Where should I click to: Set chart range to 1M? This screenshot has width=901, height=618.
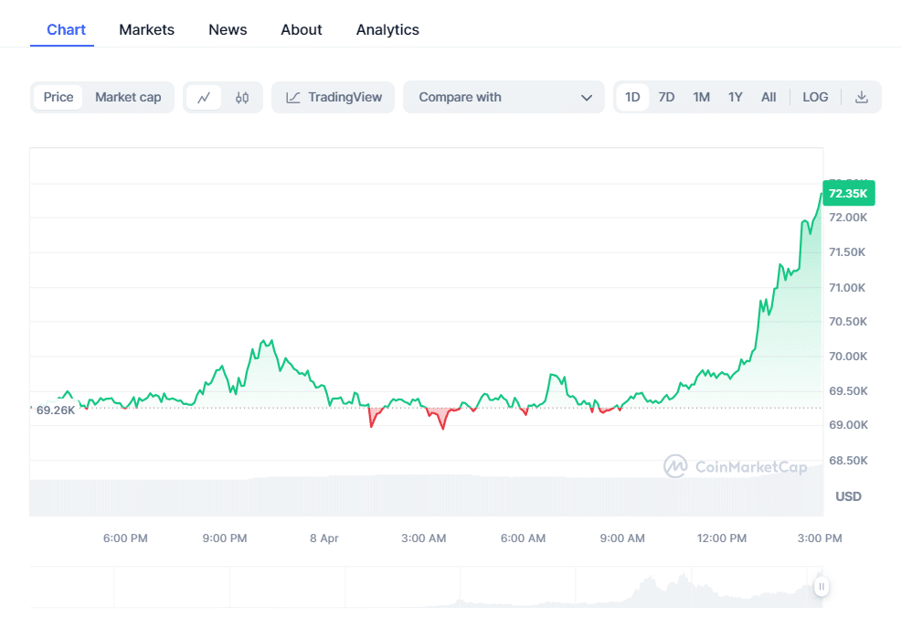click(701, 97)
